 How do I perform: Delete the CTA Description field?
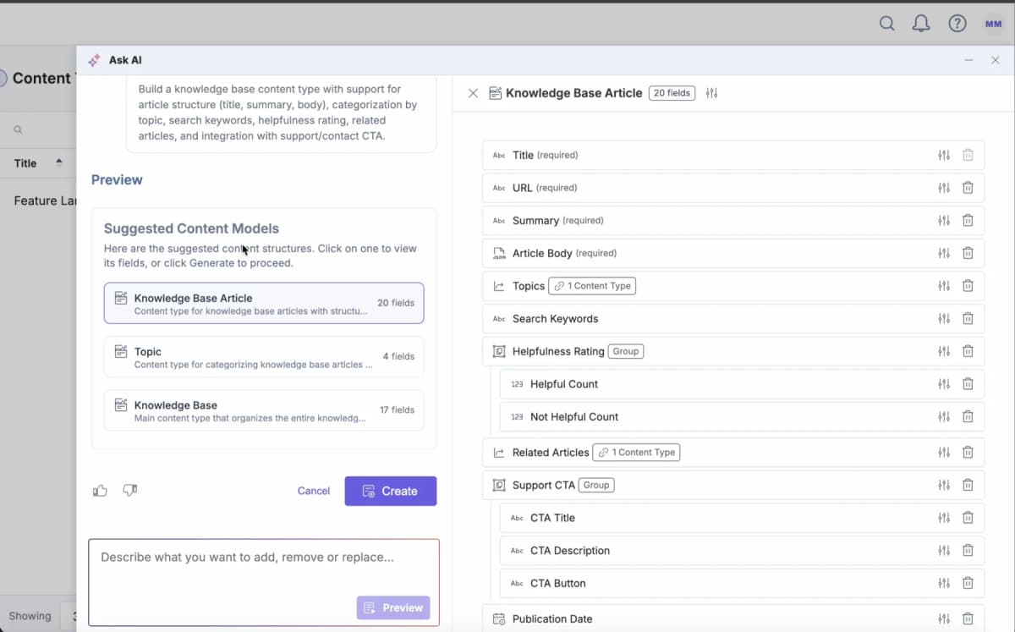(x=968, y=551)
